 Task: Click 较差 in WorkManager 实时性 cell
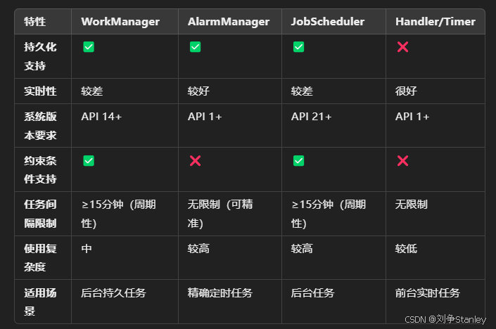pos(91,91)
